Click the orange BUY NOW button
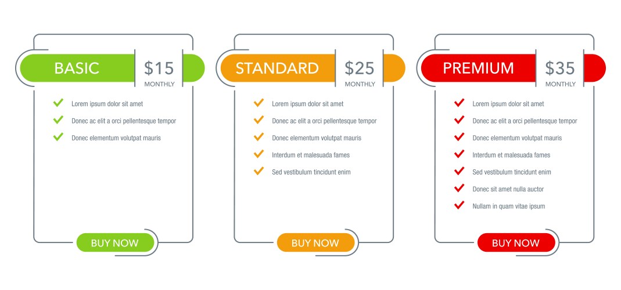This screenshot has width=621, height=290. pos(315,243)
